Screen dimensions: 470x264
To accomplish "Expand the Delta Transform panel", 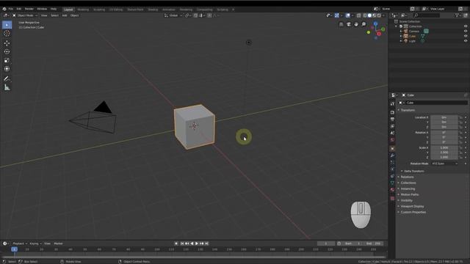I will point(414,171).
